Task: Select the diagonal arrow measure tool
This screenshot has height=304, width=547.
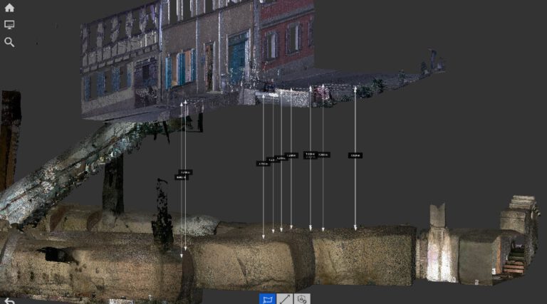Action: pos(285,299)
